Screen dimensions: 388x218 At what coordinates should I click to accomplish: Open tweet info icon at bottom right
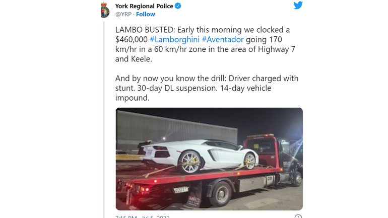[x=298, y=216]
